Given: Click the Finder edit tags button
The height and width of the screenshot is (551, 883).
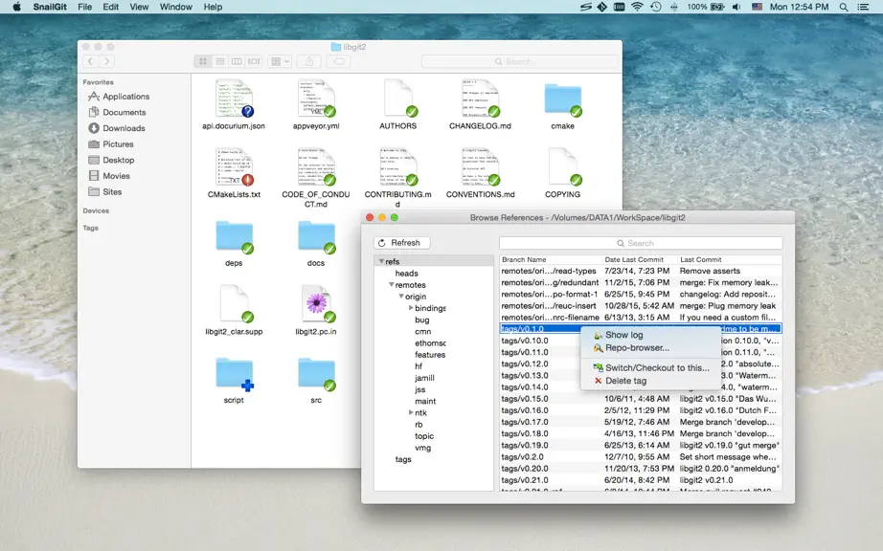Looking at the screenshot, I should pos(339,61).
